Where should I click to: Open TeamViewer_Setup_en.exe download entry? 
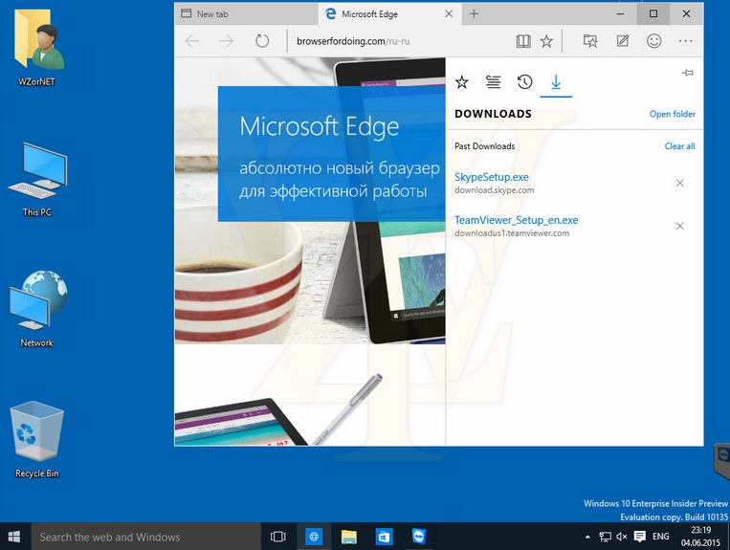pyautogui.click(x=517, y=220)
